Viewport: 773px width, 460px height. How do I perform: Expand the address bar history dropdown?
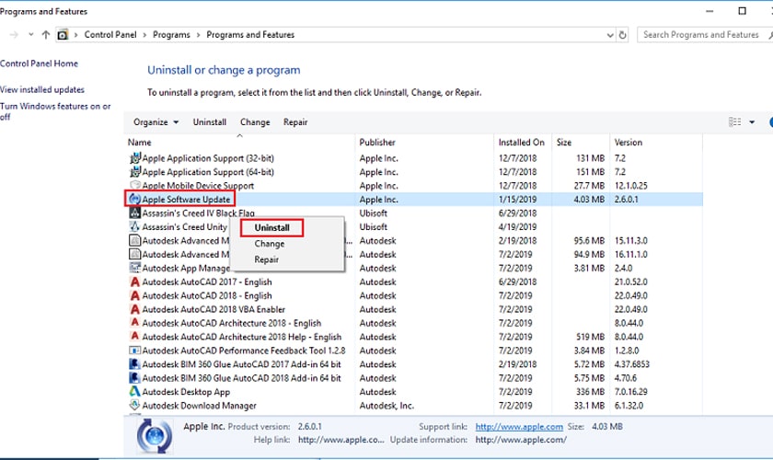[610, 35]
